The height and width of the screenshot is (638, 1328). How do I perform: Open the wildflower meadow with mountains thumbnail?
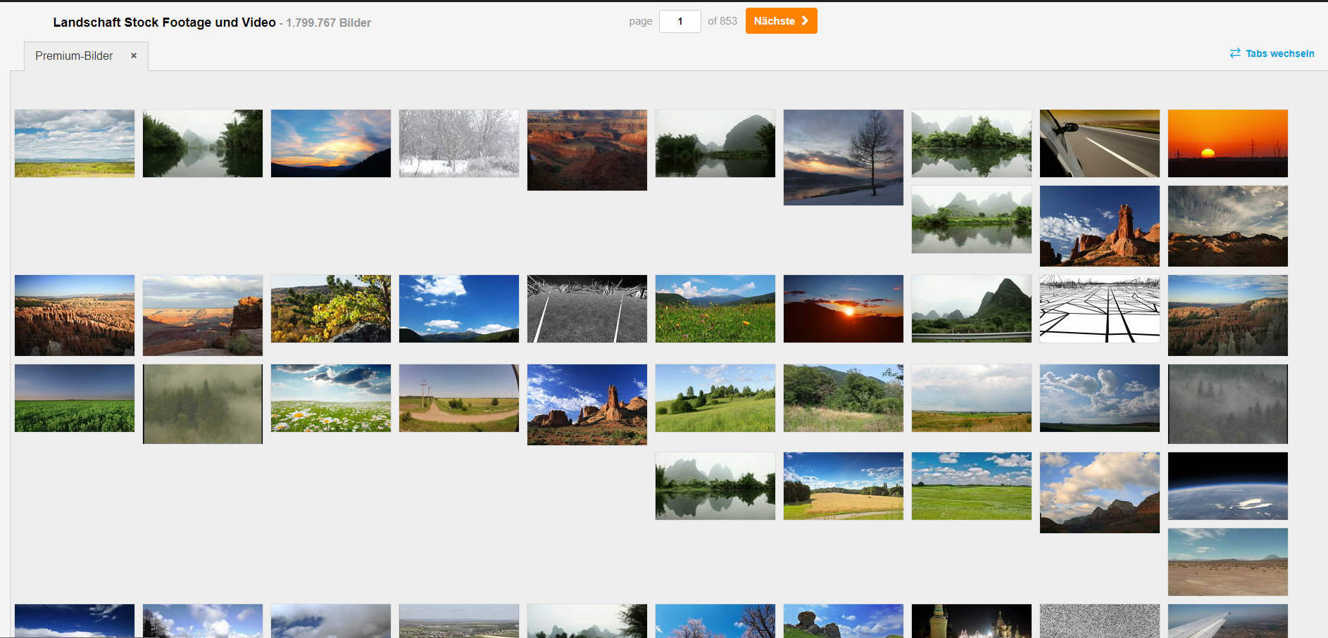(715, 309)
